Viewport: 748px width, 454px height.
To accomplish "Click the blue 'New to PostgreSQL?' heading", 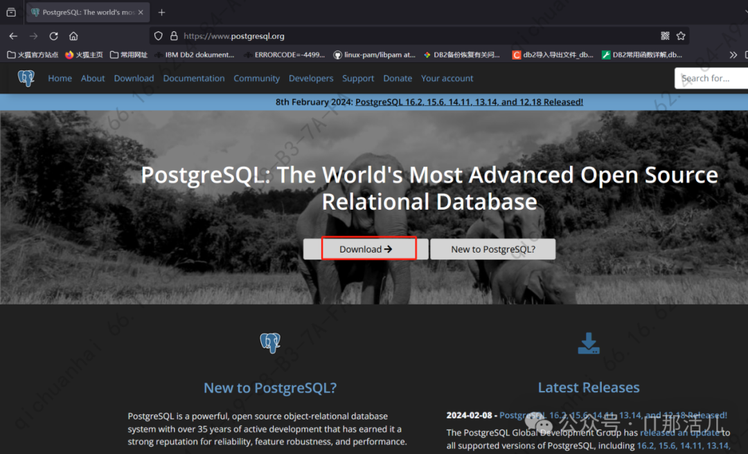I will 270,388.
